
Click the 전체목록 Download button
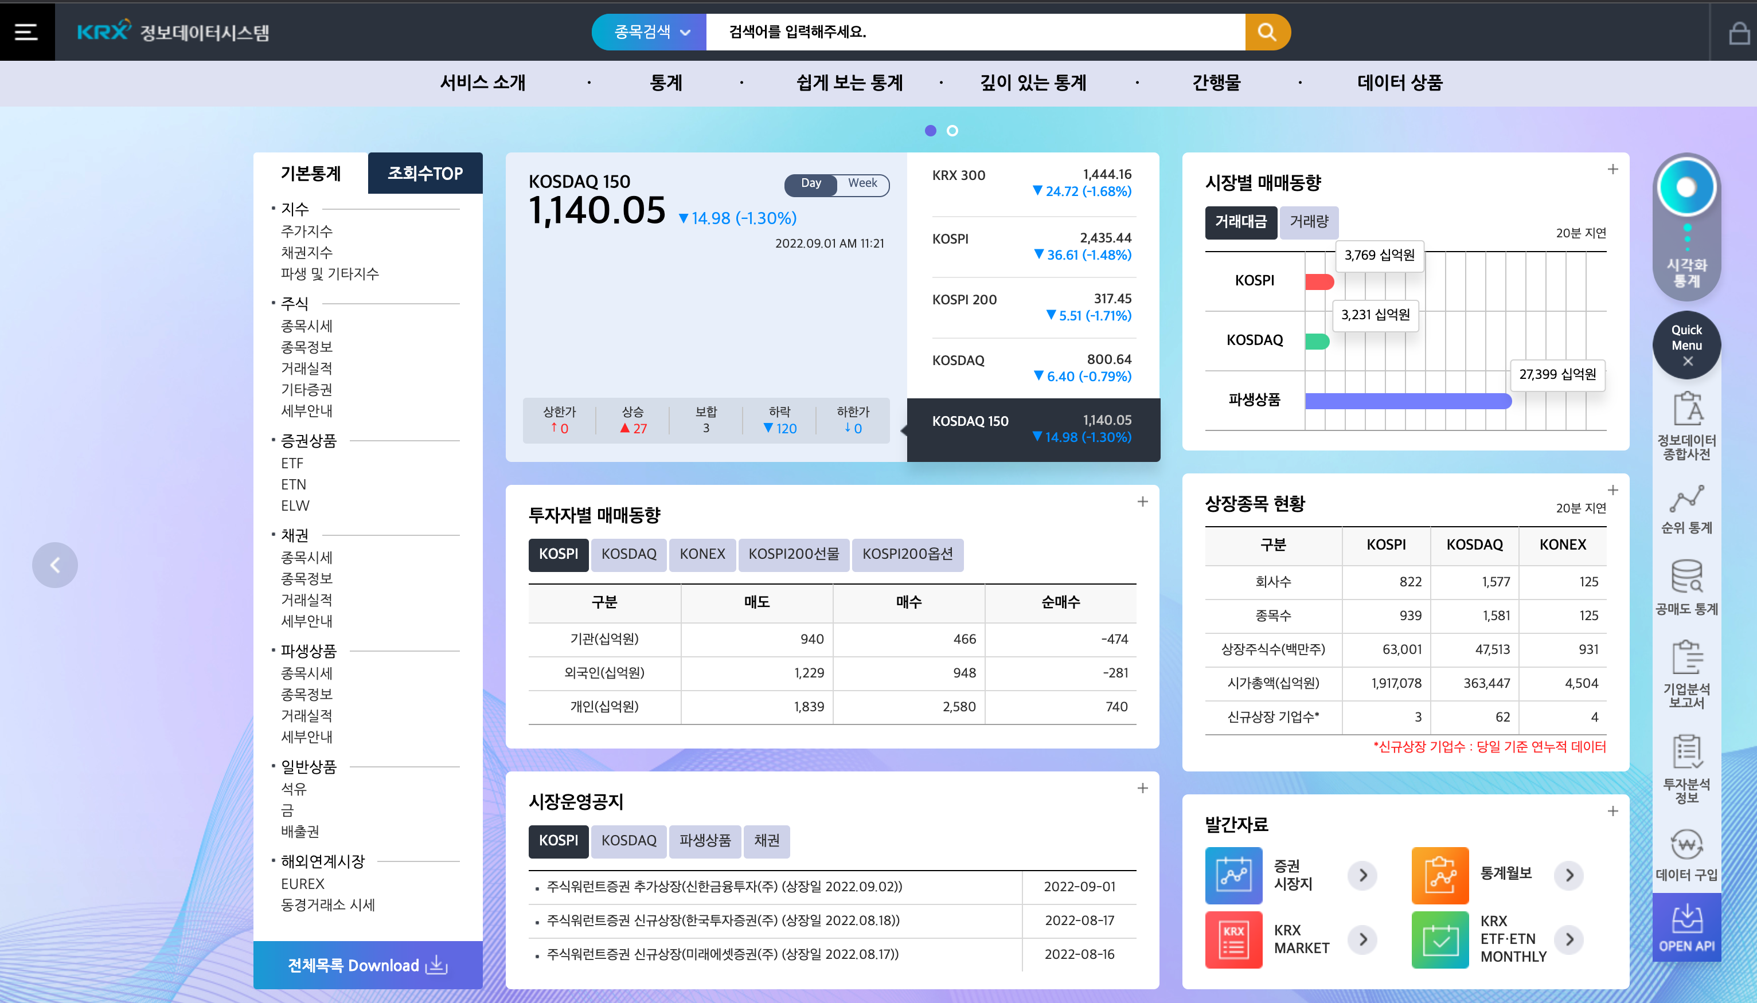[x=368, y=965]
